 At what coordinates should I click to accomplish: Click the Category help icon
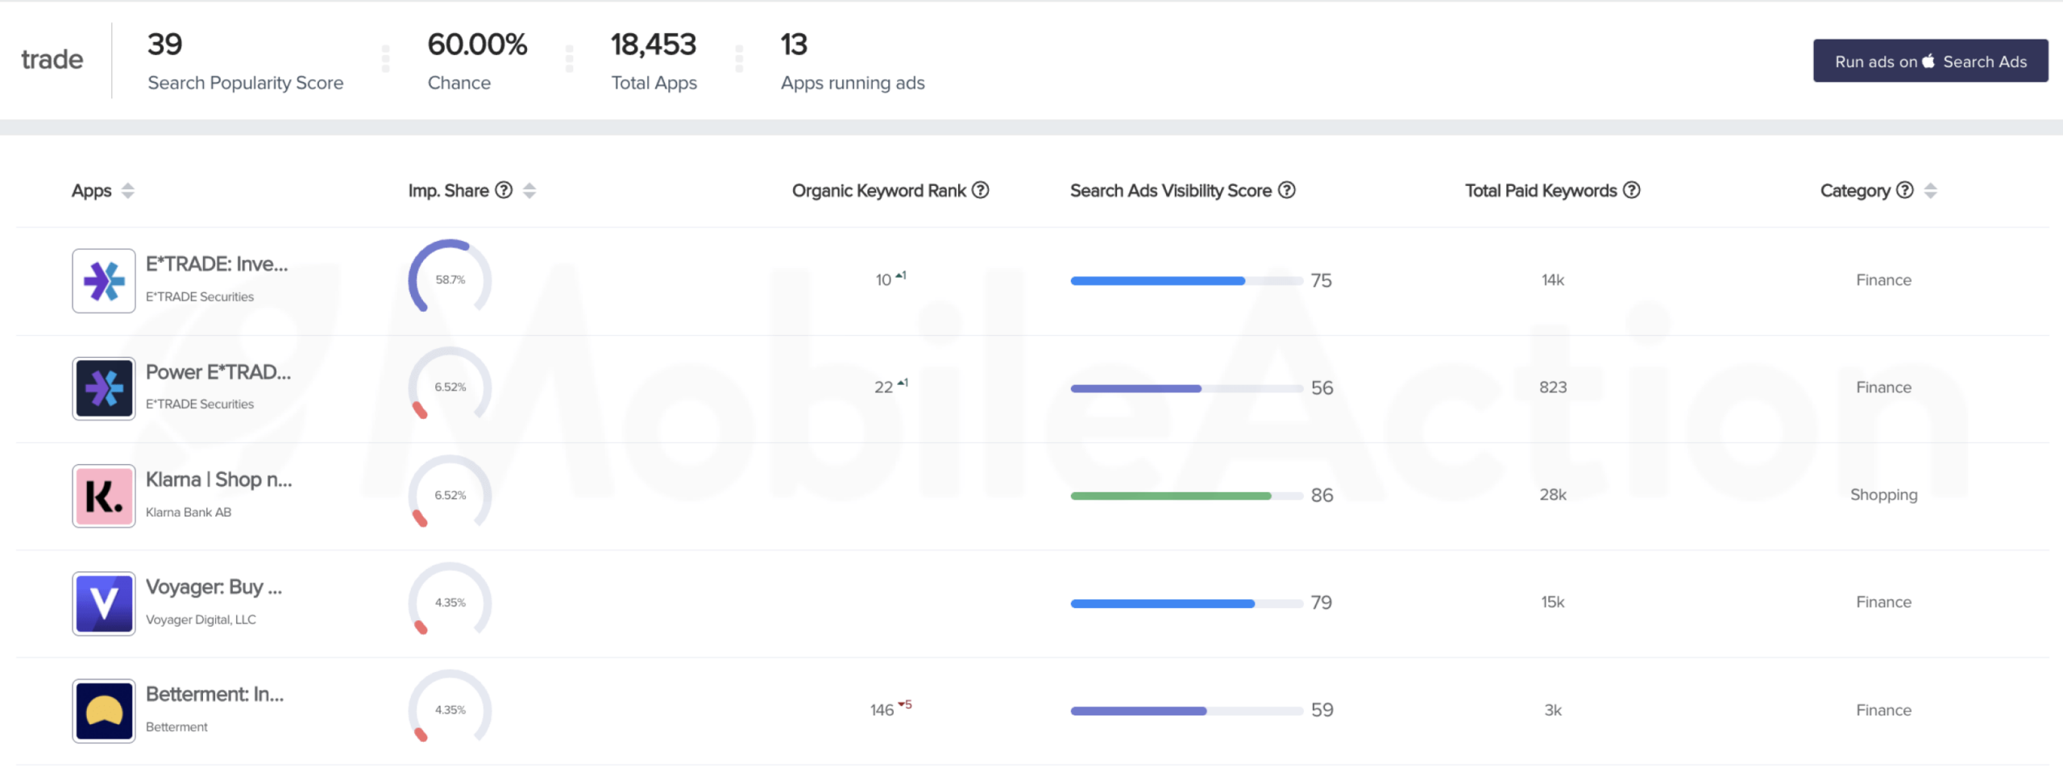pos(1904,190)
